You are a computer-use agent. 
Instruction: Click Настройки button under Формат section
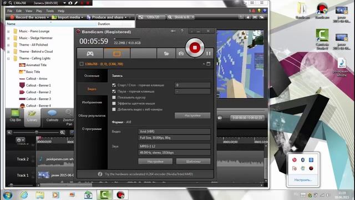(x=155, y=162)
